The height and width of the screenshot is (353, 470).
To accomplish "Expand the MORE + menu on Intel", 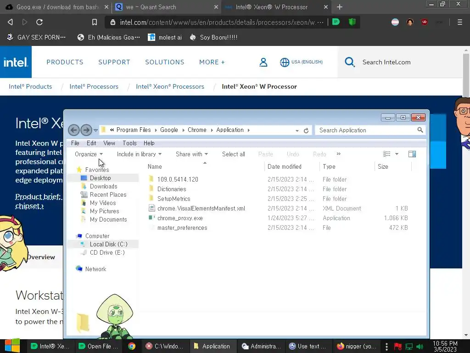I will [x=212, y=62].
